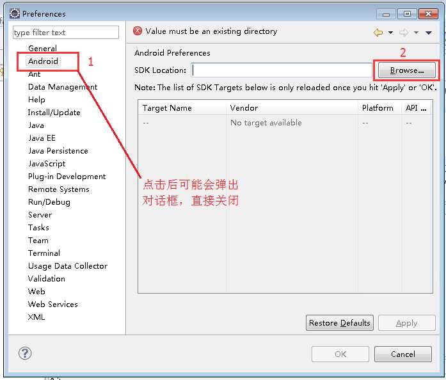Click the Browse... button
Viewport: 446px width, 380px height.
(407, 70)
